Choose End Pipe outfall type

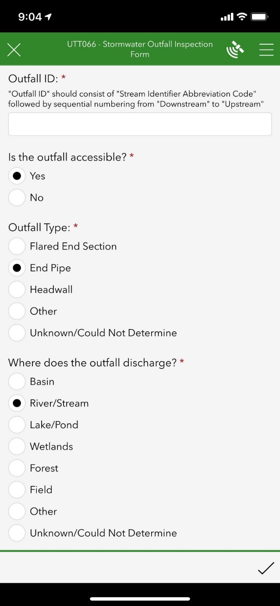tap(17, 268)
